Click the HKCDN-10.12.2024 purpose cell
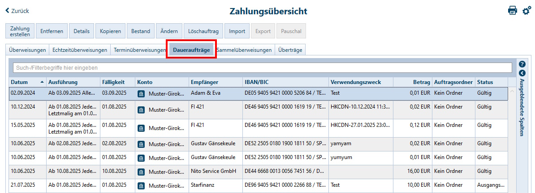The width and height of the screenshot is (535, 193). (x=361, y=109)
